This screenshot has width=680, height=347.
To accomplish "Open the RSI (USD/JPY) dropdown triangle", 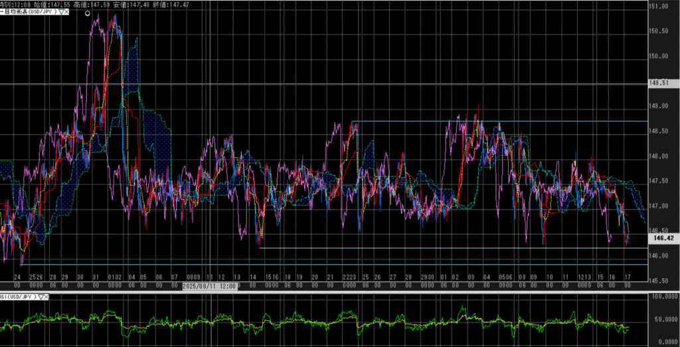I will point(42,297).
